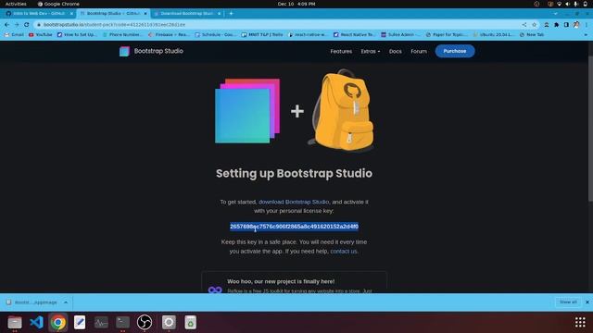This screenshot has width=593, height=333.
Task: Open the Features nav item
Action: [341, 51]
